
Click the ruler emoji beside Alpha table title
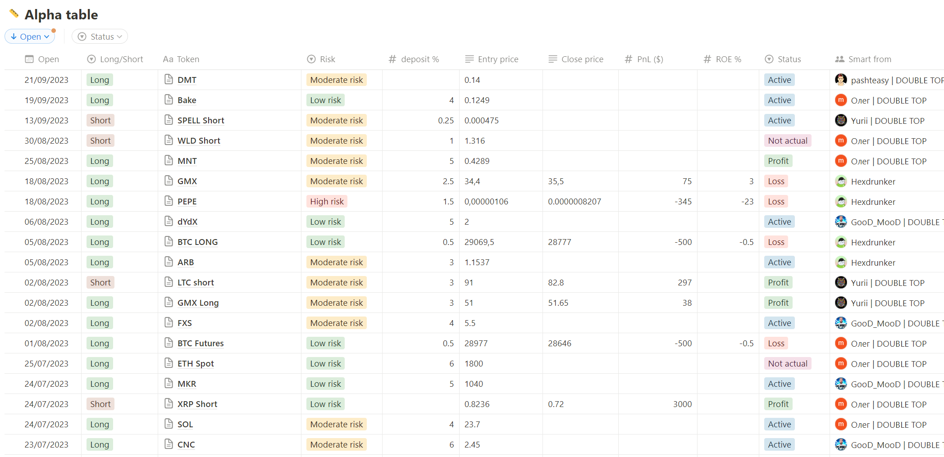point(14,14)
